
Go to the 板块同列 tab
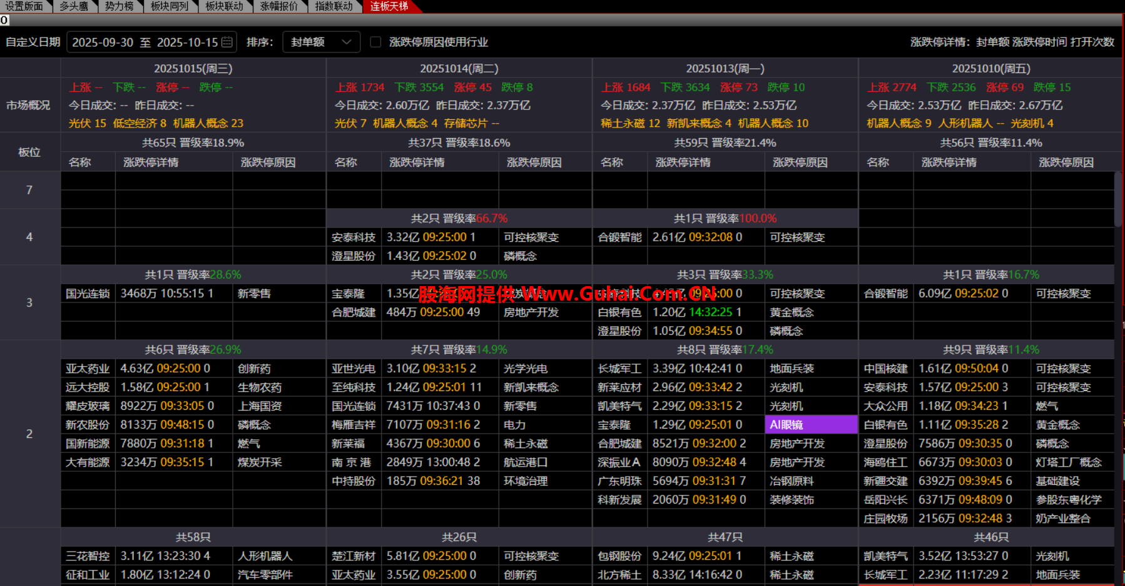click(170, 6)
